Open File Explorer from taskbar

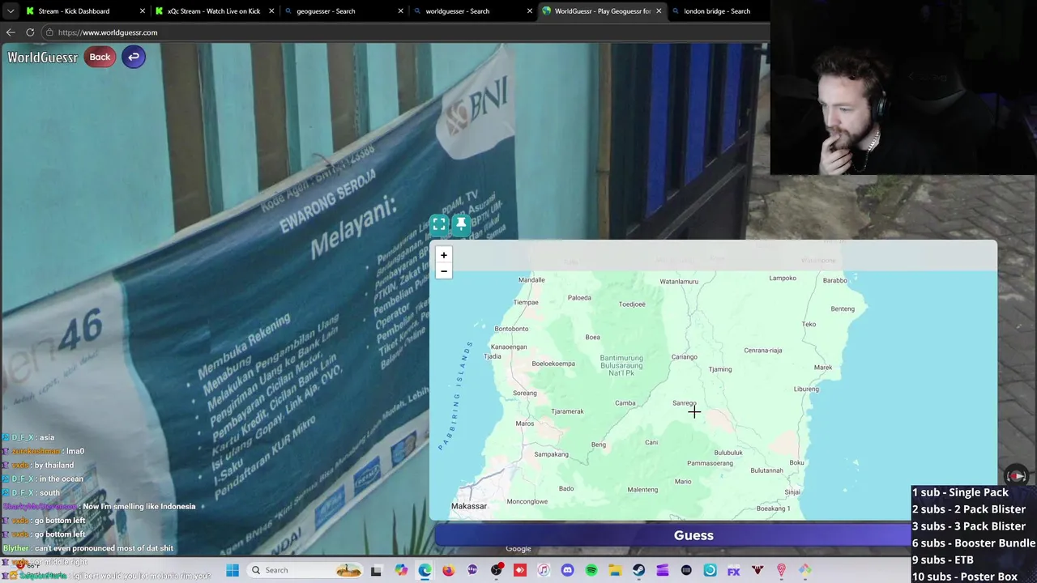(615, 571)
